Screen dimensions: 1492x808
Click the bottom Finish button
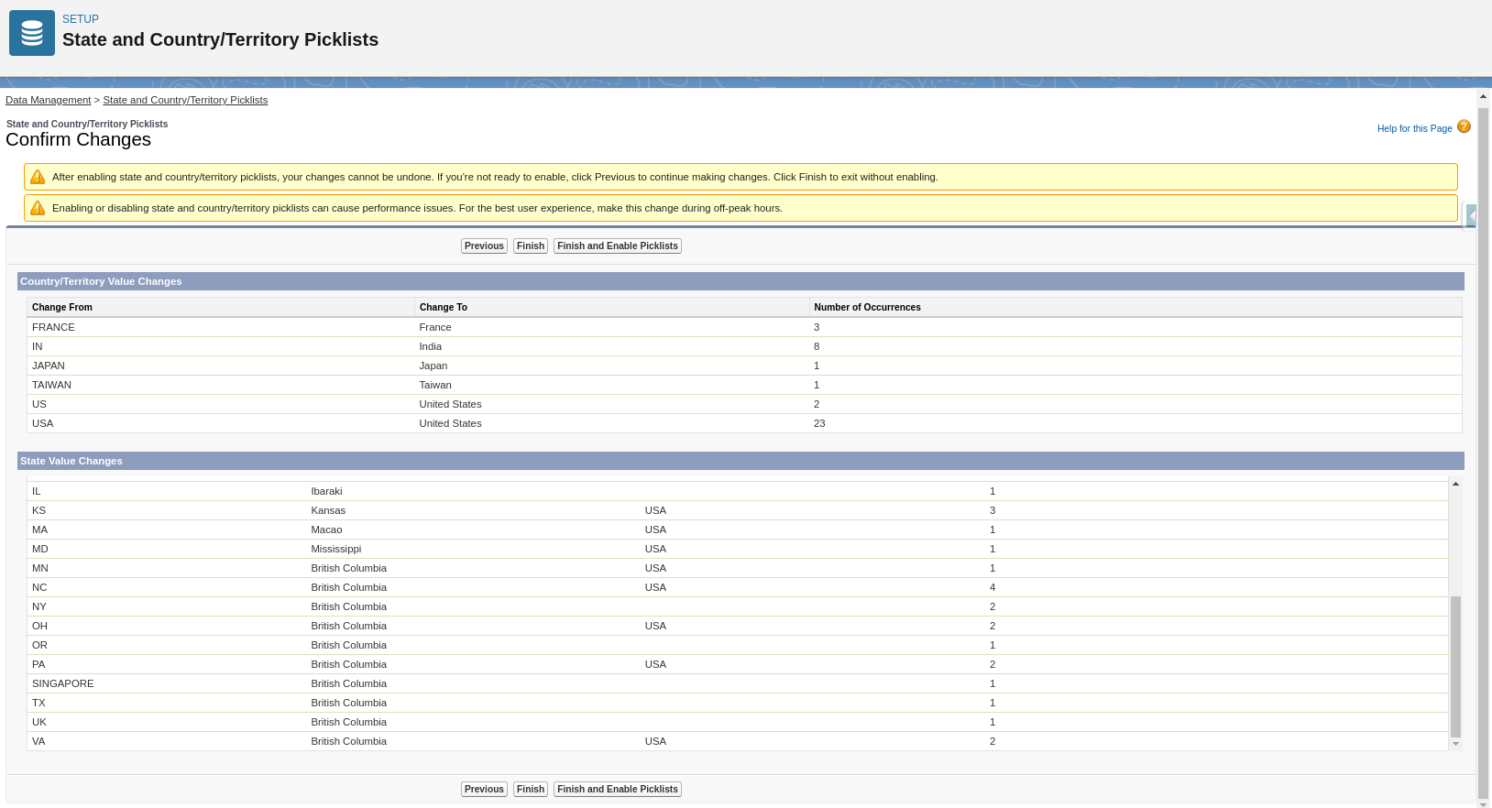[531, 789]
